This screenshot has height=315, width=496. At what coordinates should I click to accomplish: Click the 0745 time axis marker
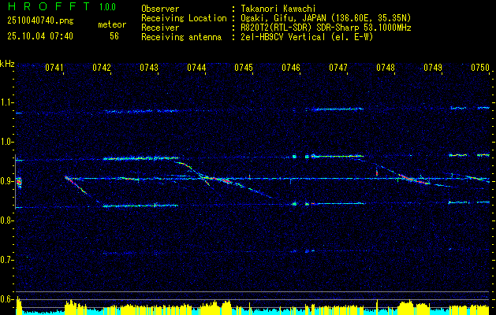point(244,67)
